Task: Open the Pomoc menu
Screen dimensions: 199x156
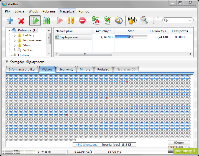Action: (x=84, y=11)
